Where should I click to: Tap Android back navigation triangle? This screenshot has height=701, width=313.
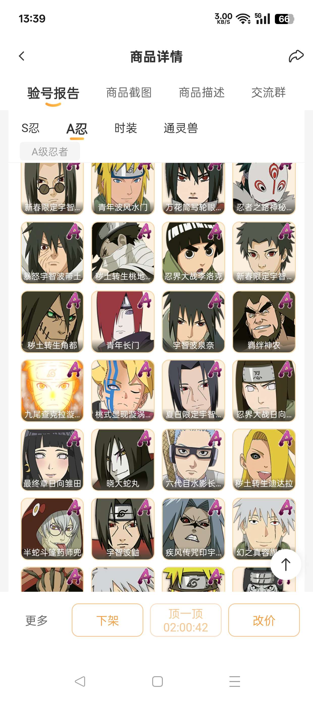(x=80, y=682)
